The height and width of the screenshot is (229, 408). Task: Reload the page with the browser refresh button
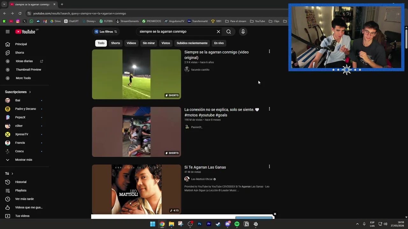pyautogui.click(x=20, y=13)
